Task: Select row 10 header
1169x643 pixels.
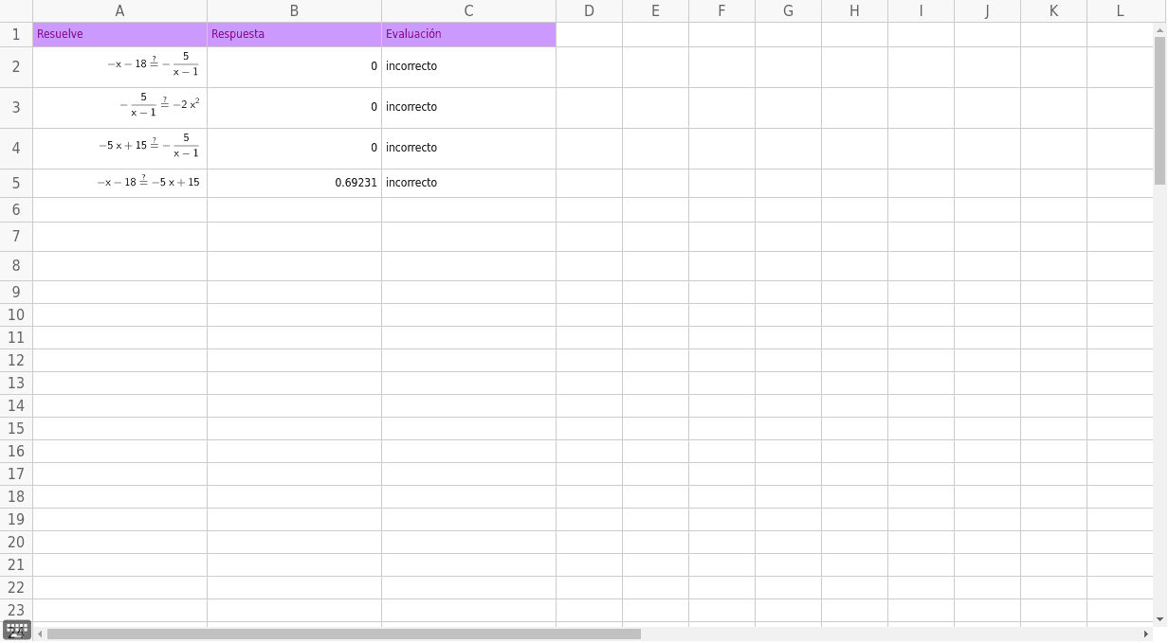Action: (16, 314)
